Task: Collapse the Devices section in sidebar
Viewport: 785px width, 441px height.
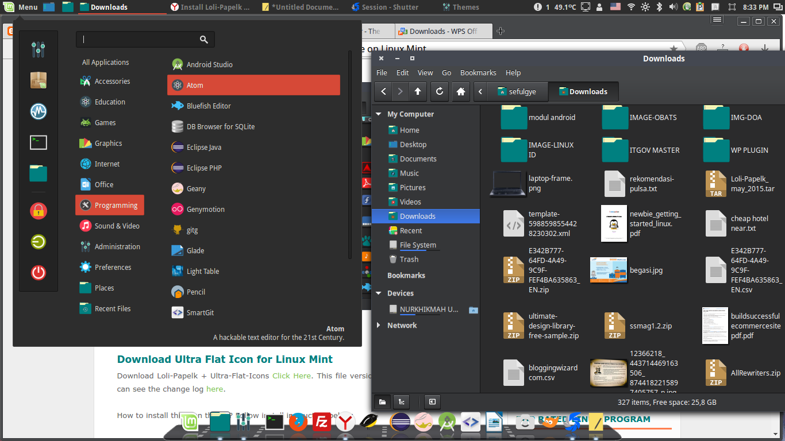Action: [x=378, y=293]
